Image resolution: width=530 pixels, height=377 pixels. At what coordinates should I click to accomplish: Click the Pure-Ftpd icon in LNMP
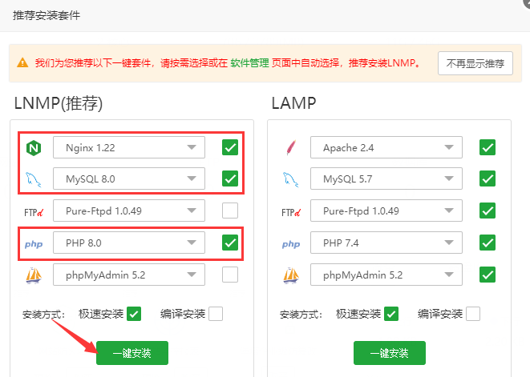pyautogui.click(x=33, y=211)
